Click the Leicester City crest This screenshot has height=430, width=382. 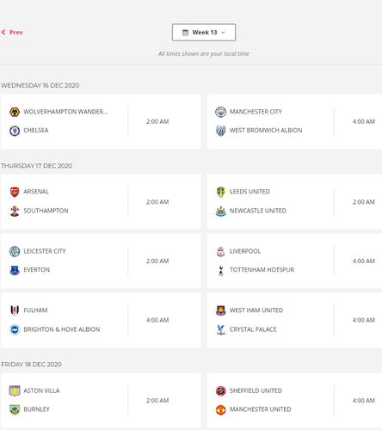pyautogui.click(x=15, y=251)
